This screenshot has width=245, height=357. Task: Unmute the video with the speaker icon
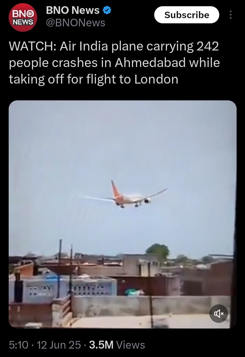(219, 314)
